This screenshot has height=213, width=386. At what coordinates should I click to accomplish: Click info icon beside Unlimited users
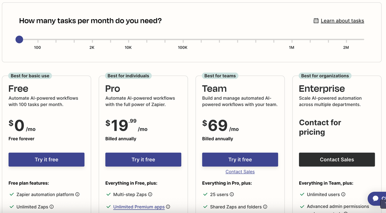(343, 194)
